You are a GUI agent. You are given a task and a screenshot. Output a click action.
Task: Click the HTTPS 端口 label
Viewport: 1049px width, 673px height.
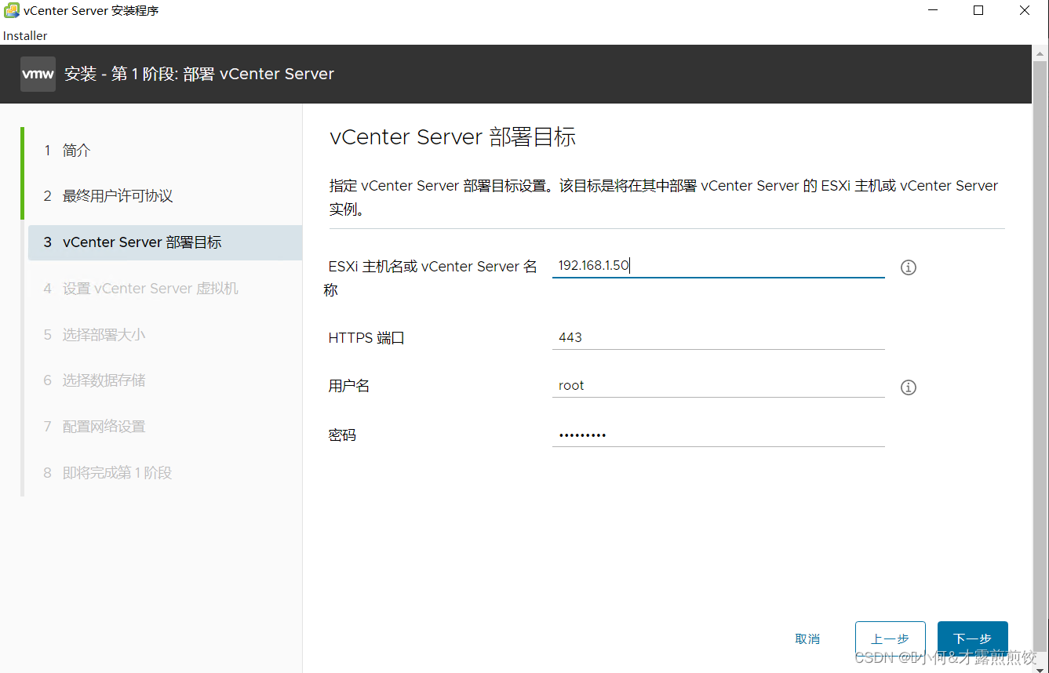pyautogui.click(x=366, y=338)
